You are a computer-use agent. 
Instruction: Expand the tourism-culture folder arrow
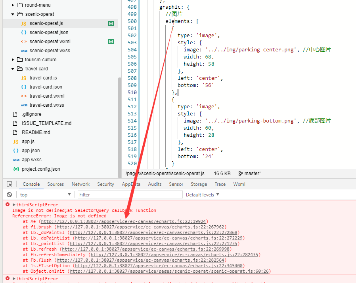pyautogui.click(x=13, y=60)
